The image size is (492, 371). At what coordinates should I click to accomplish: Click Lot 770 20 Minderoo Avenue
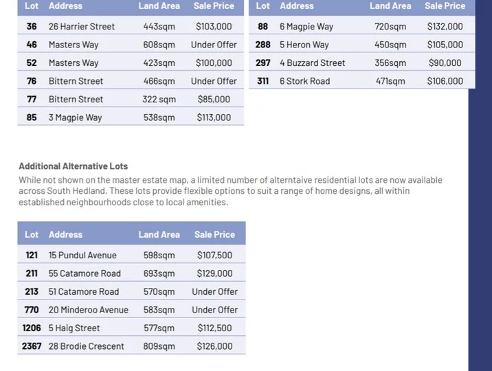point(131,308)
